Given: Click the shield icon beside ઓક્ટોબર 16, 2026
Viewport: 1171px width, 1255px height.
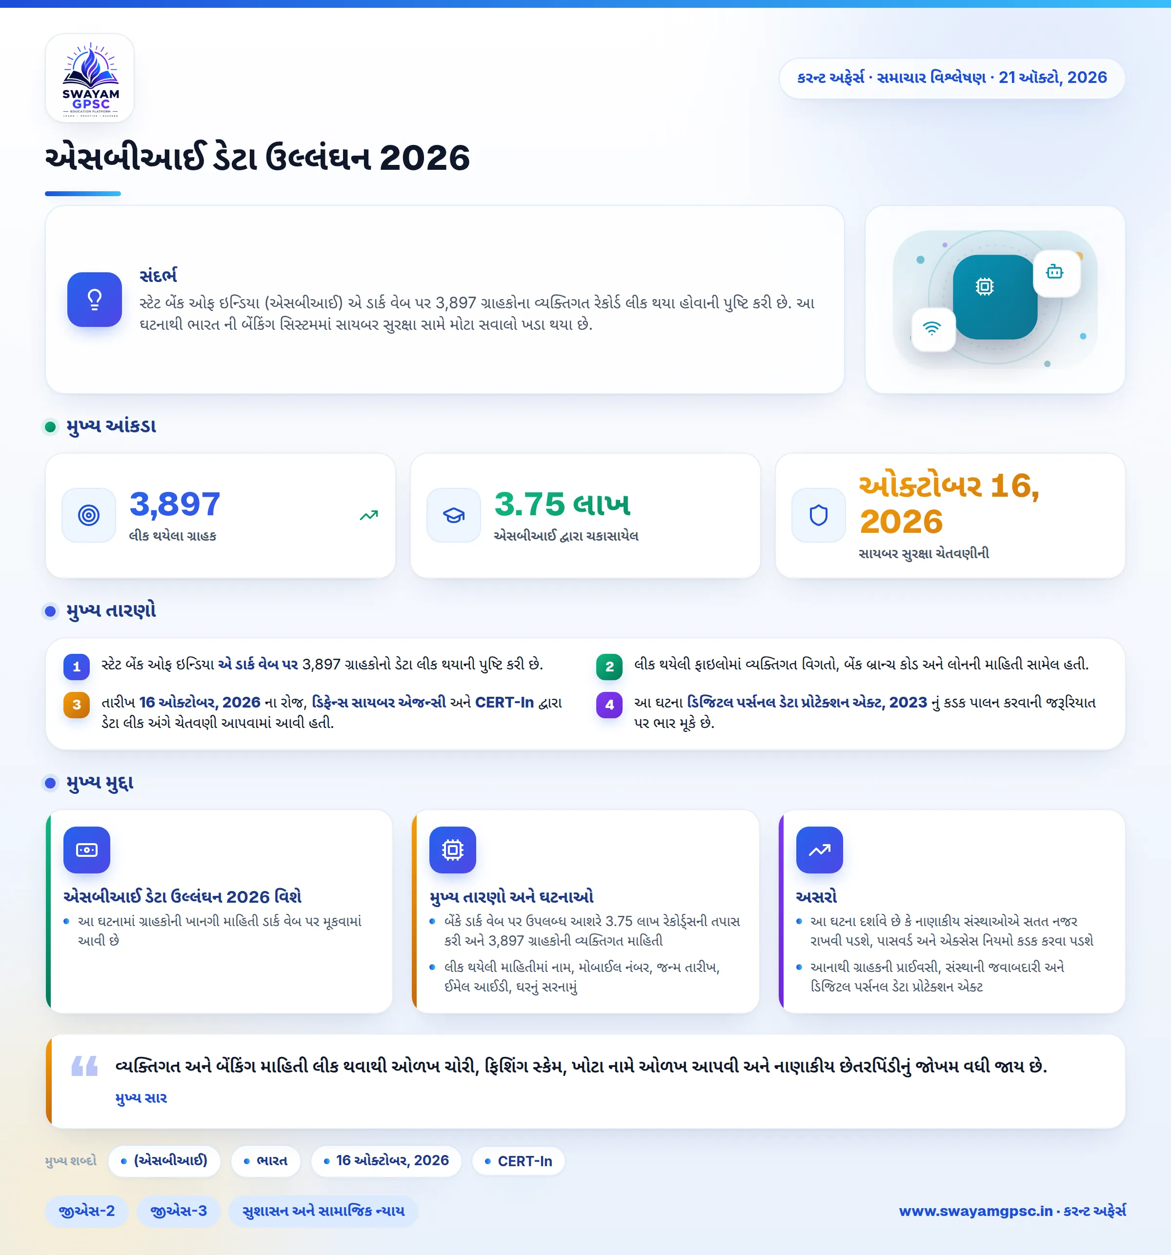Looking at the screenshot, I should [x=819, y=515].
